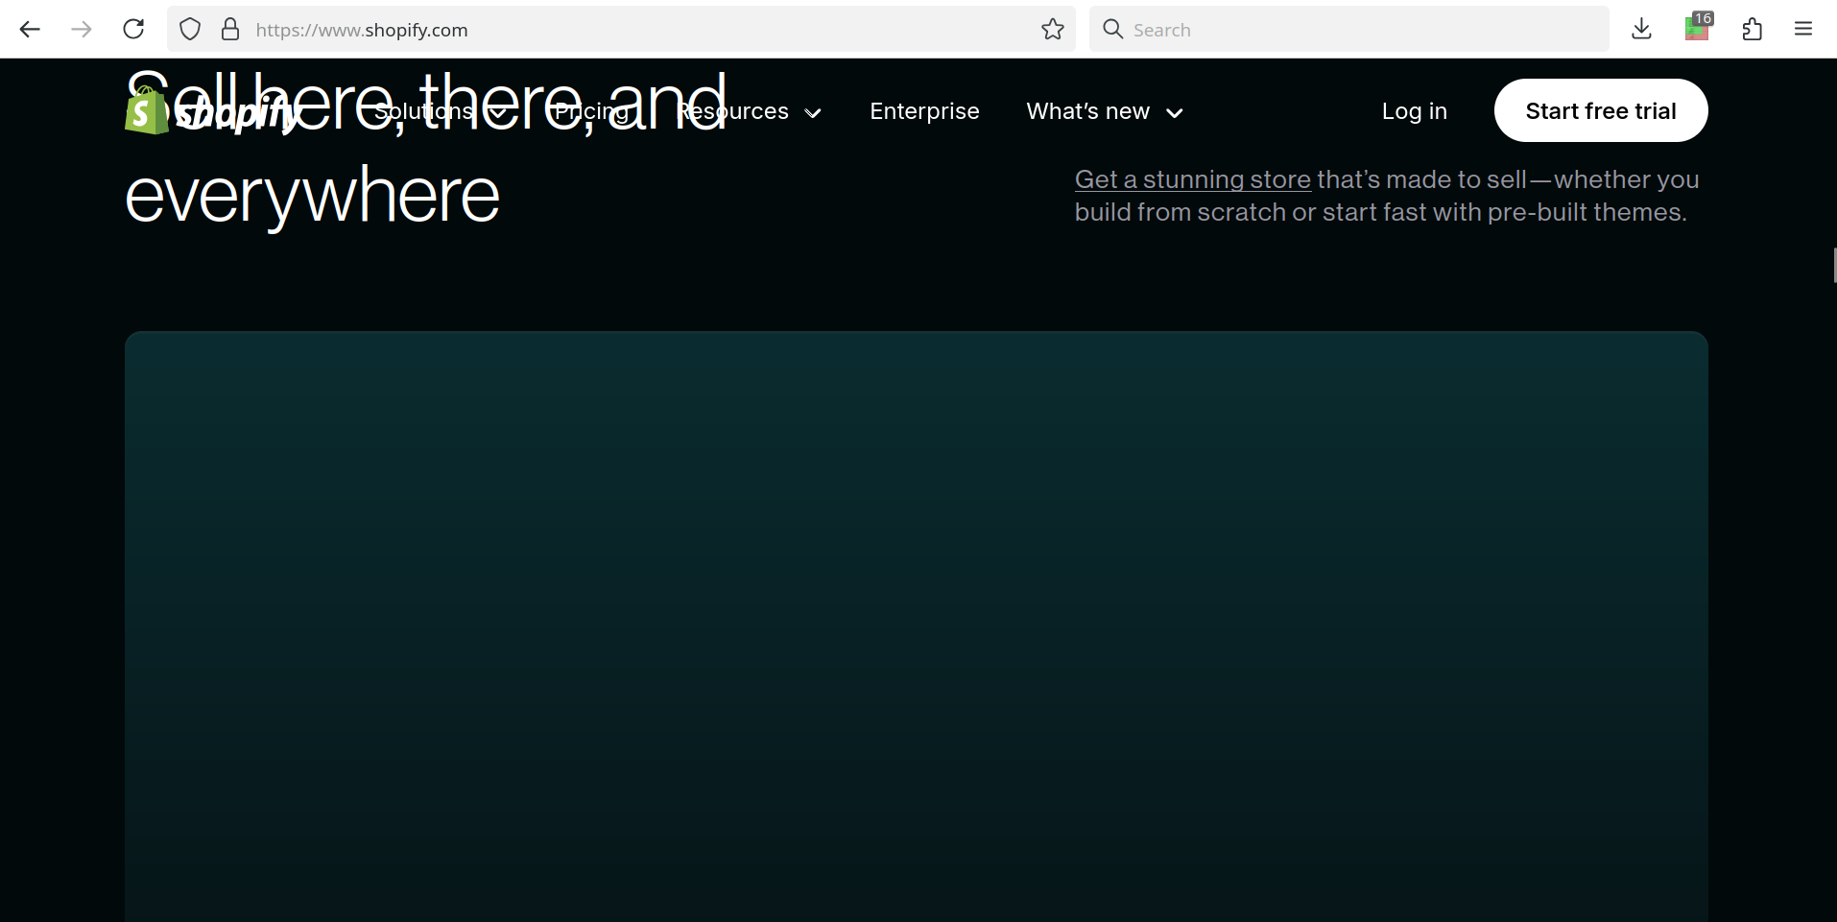Open the Extensions puzzle-piece menu
Screen dimensions: 1837x922
pyautogui.click(x=1752, y=30)
